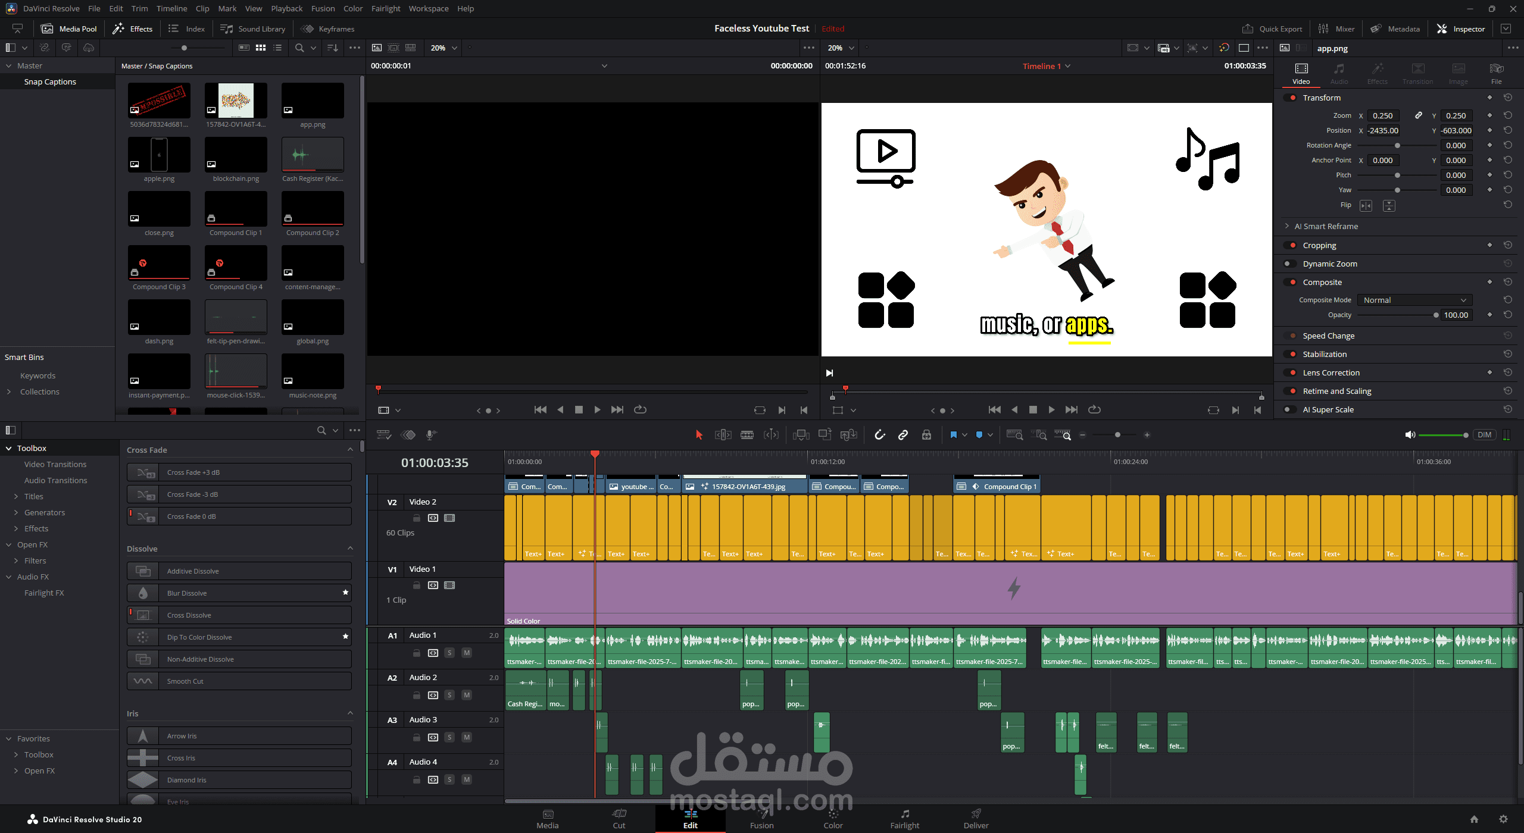Select the arrow Selection Mode tool
The image size is (1524, 833).
[699, 435]
